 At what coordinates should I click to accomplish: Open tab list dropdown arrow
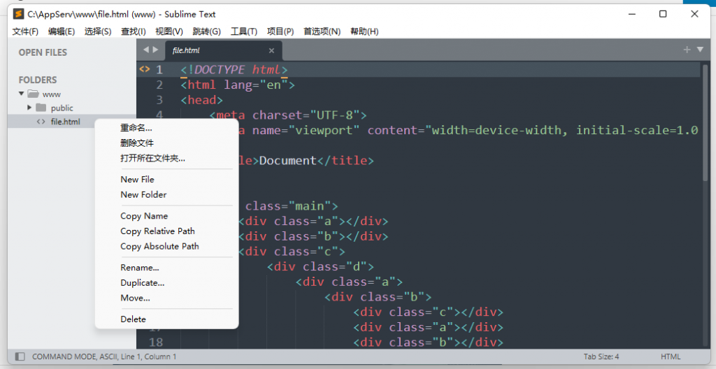[x=700, y=50]
